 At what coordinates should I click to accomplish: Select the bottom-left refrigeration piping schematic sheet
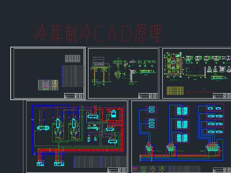[x=77, y=136]
